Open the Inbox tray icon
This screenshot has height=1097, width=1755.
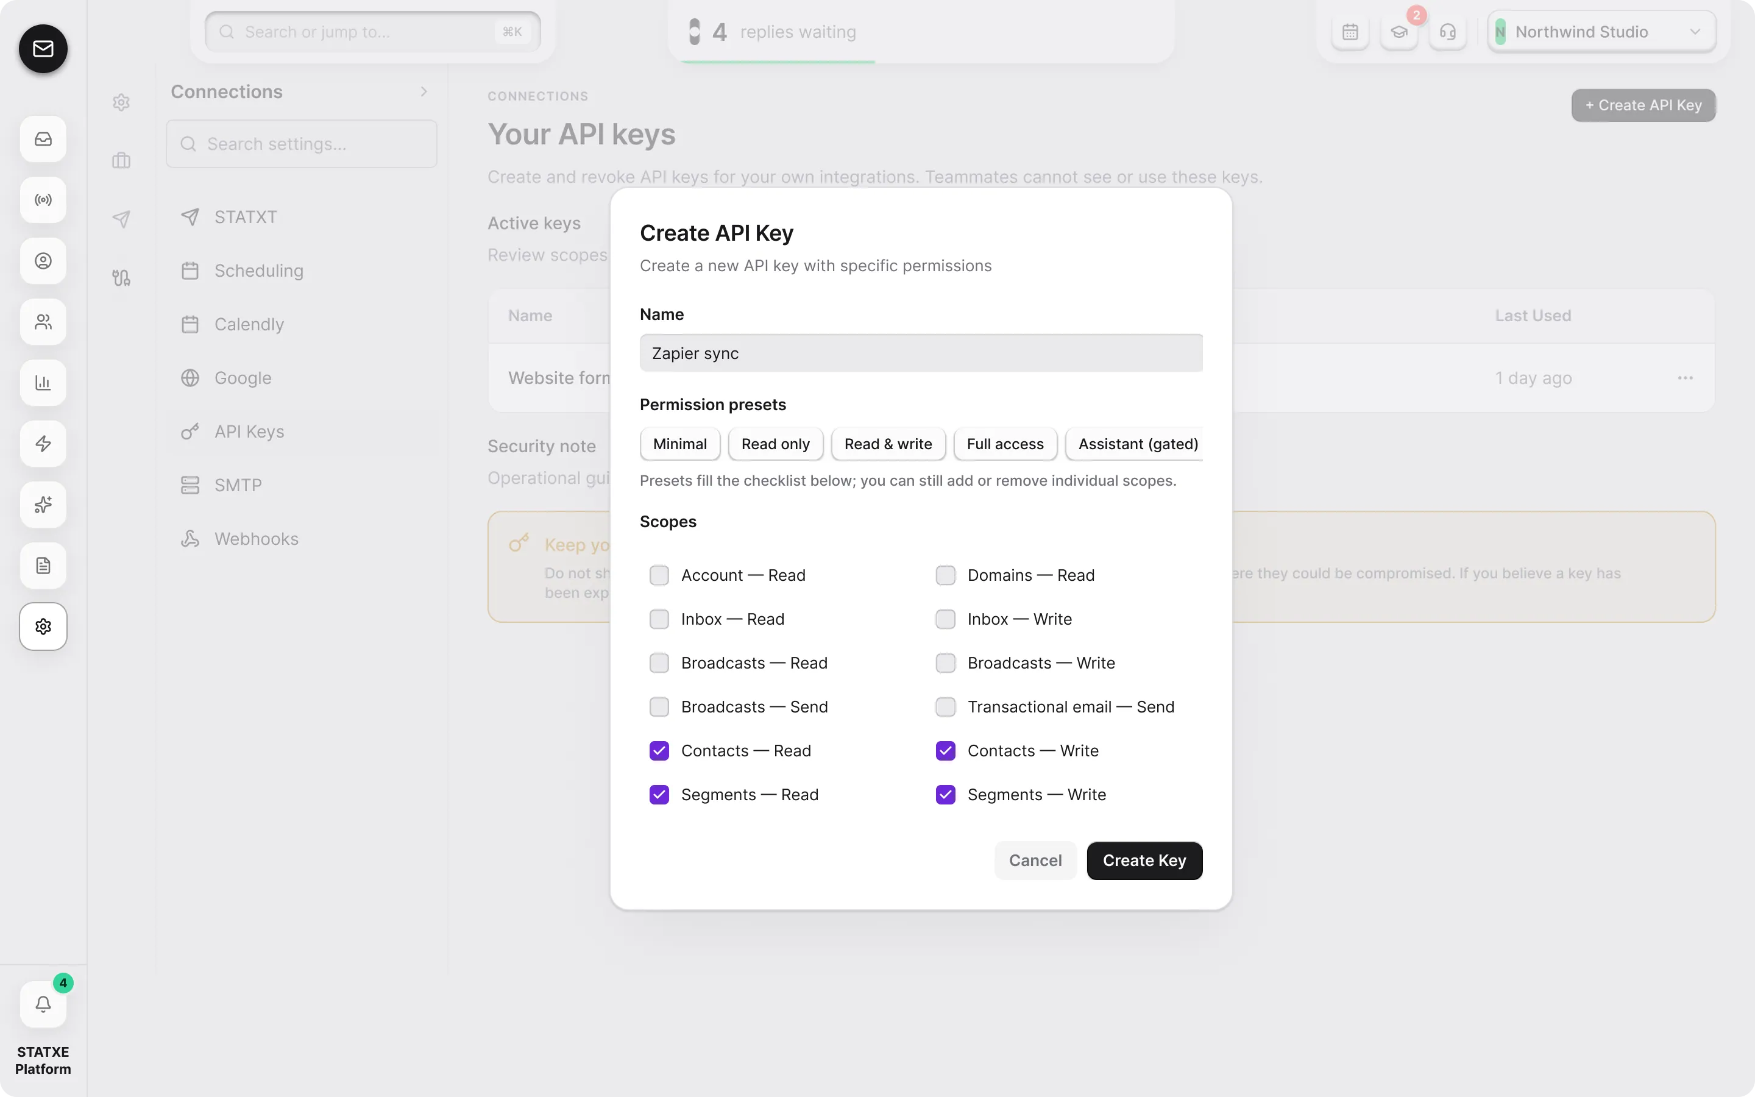click(x=43, y=138)
